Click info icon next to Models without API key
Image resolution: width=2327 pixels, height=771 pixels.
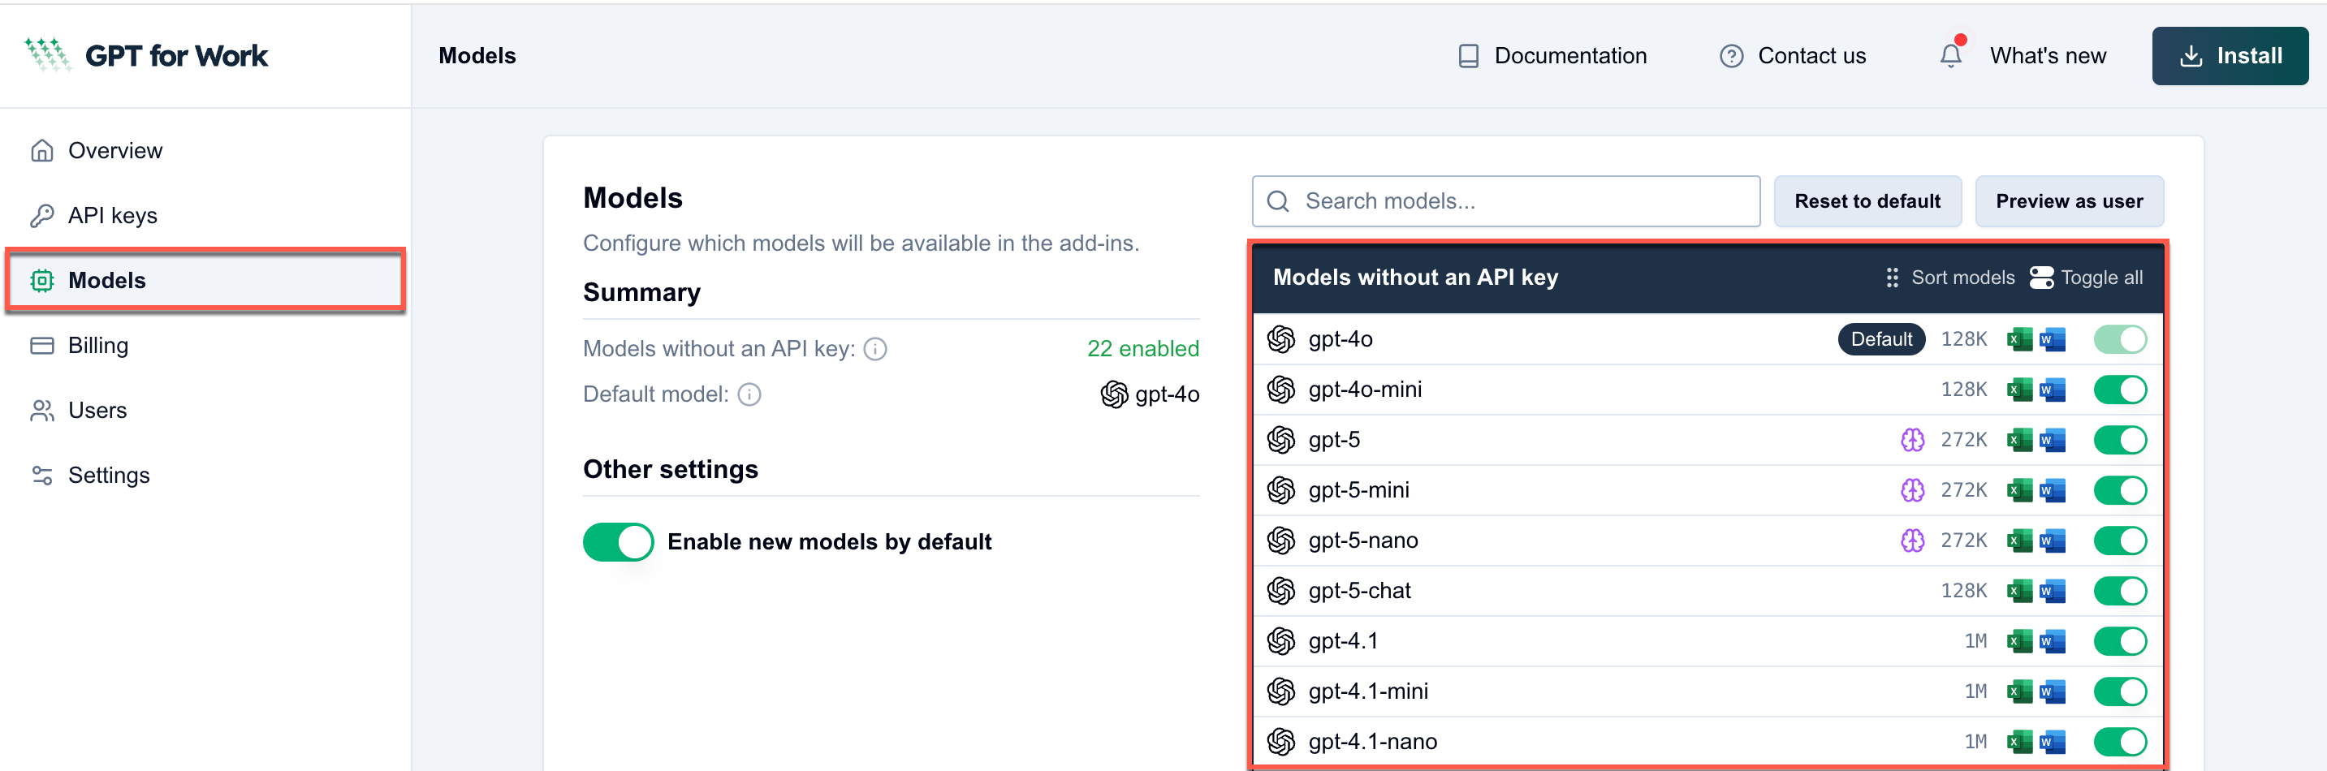pyautogui.click(x=874, y=348)
